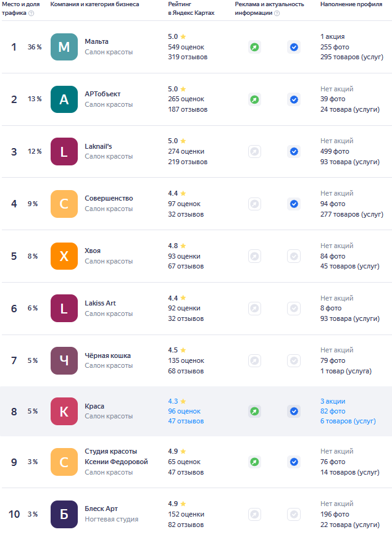Click the blue verified checkmark for Краса
The height and width of the screenshot is (540, 392).
pyautogui.click(x=294, y=411)
